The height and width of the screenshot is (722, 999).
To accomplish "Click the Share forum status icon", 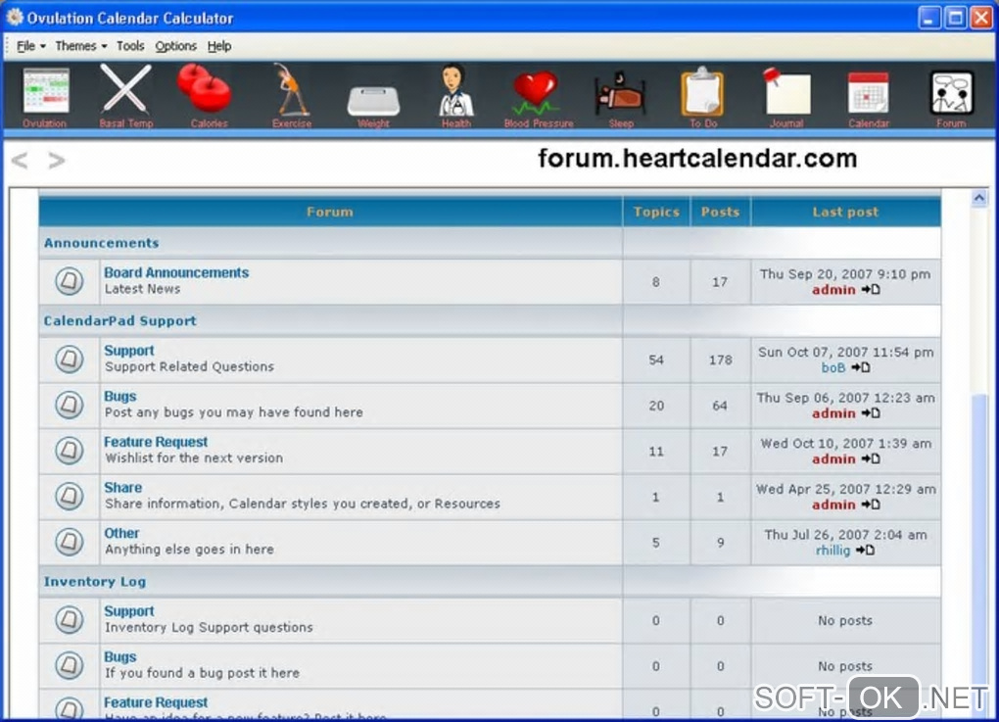I will point(69,497).
